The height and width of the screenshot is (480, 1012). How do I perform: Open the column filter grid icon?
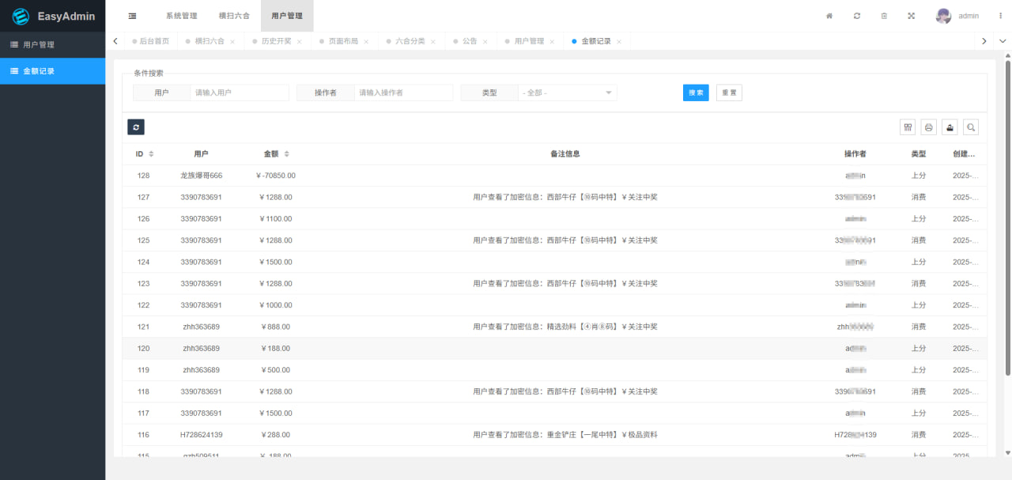point(908,127)
